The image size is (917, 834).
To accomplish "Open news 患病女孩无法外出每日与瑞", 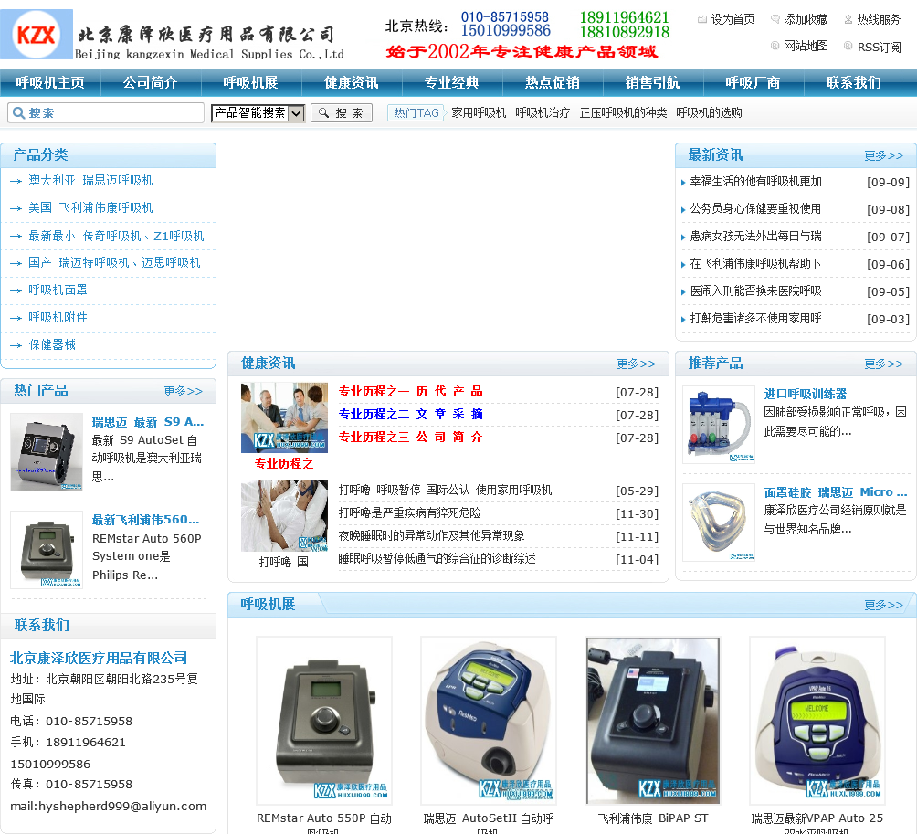I will pyautogui.click(x=755, y=236).
